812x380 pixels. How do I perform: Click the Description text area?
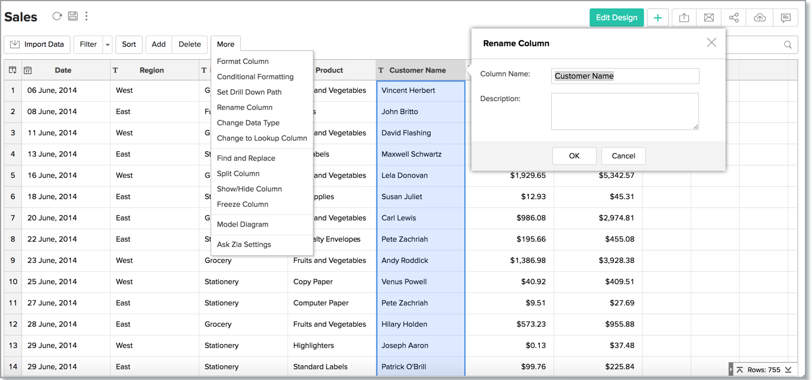[x=625, y=111]
